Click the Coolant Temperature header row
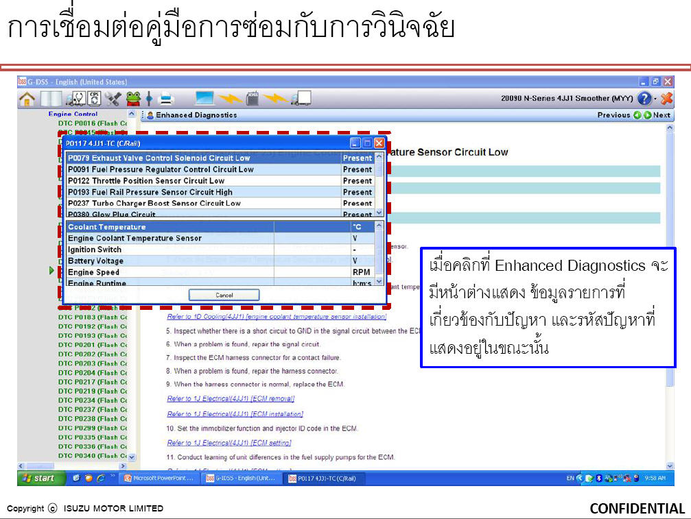Image resolution: width=691 pixels, height=519 pixels. (x=220, y=227)
